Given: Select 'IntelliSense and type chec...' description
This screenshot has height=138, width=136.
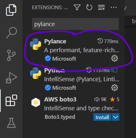Looking at the screenshot, I should click(81, 108).
